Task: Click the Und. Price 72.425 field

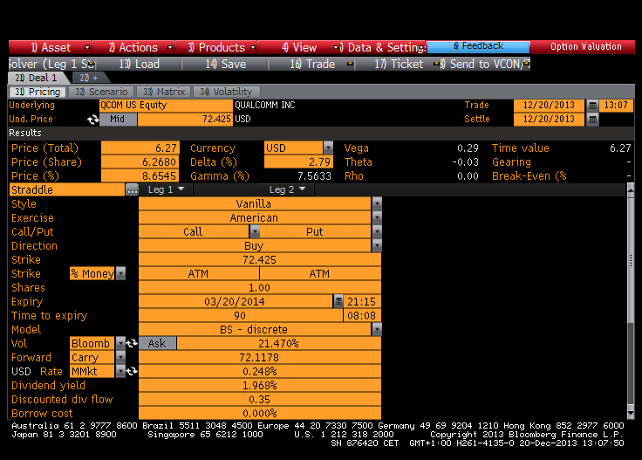Action: pyautogui.click(x=185, y=120)
